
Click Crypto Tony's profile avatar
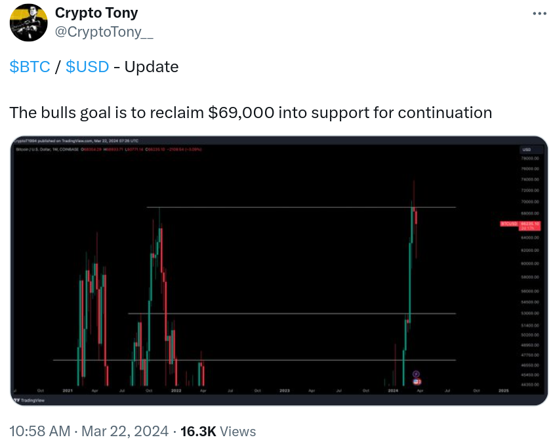pos(28,22)
